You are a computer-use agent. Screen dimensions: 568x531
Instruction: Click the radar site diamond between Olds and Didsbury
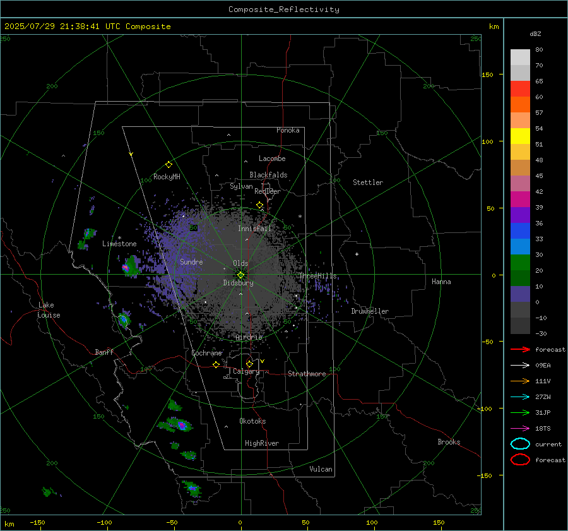[240, 275]
